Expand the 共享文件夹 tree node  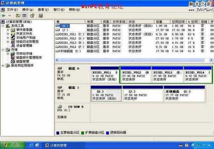coord(8,34)
